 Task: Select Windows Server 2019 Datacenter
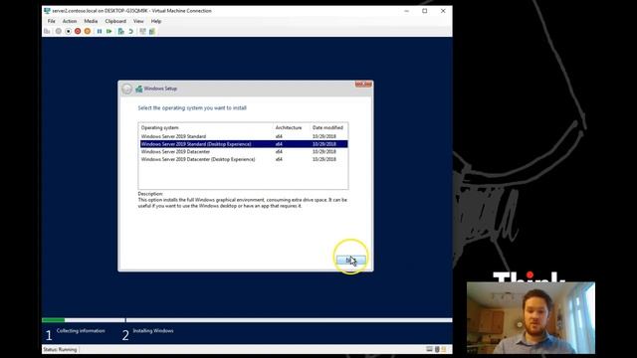click(x=244, y=152)
